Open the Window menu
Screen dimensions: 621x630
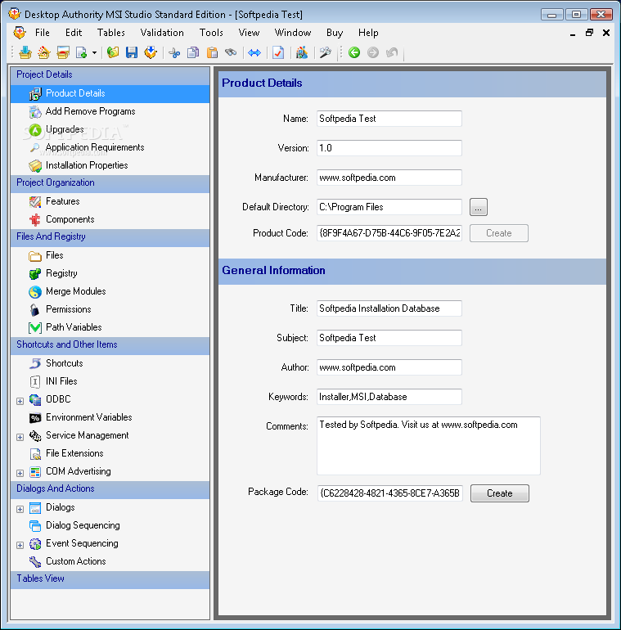pos(293,33)
